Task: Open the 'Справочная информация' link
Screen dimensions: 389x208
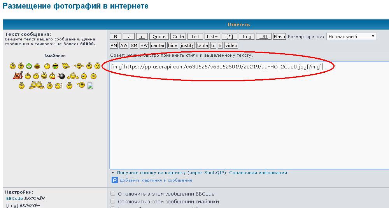Action: point(258,173)
